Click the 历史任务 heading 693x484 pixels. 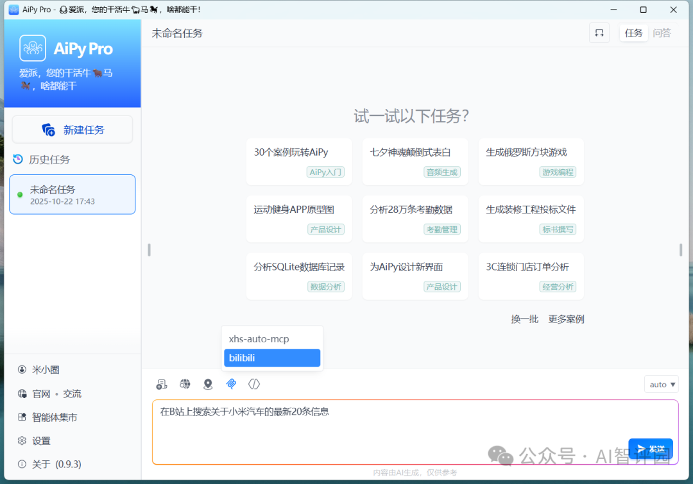(x=49, y=160)
